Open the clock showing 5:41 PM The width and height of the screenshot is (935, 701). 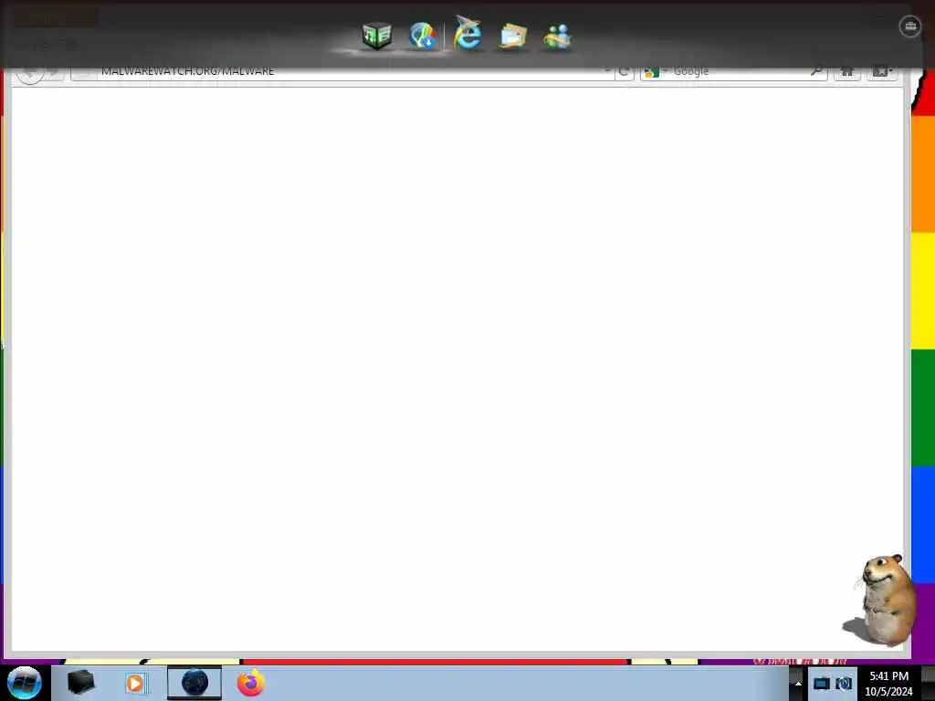tap(888, 684)
